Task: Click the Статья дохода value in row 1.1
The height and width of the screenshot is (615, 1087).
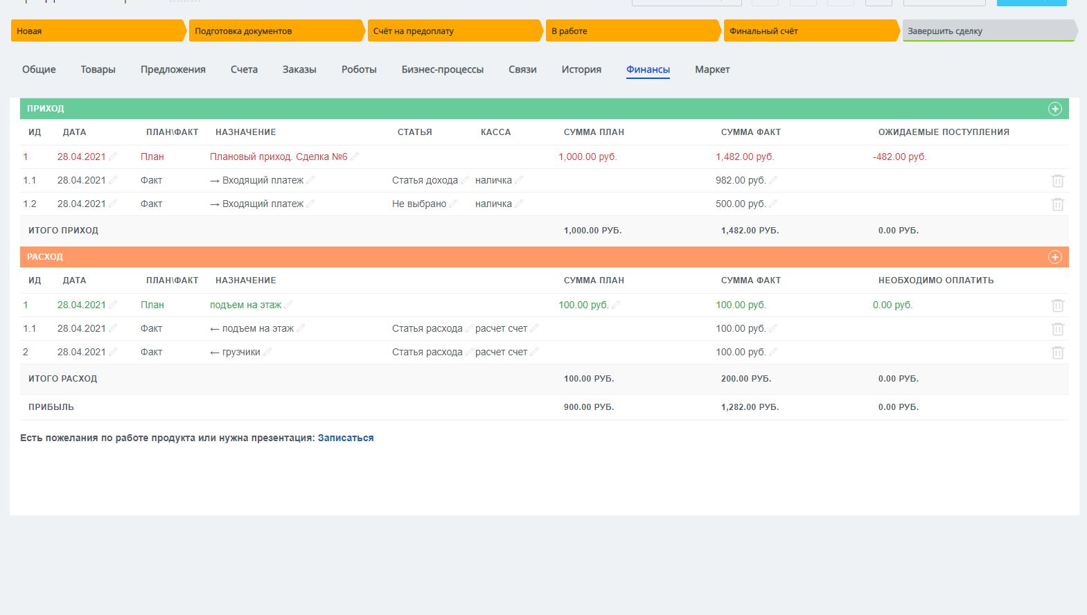Action: pyautogui.click(x=425, y=181)
